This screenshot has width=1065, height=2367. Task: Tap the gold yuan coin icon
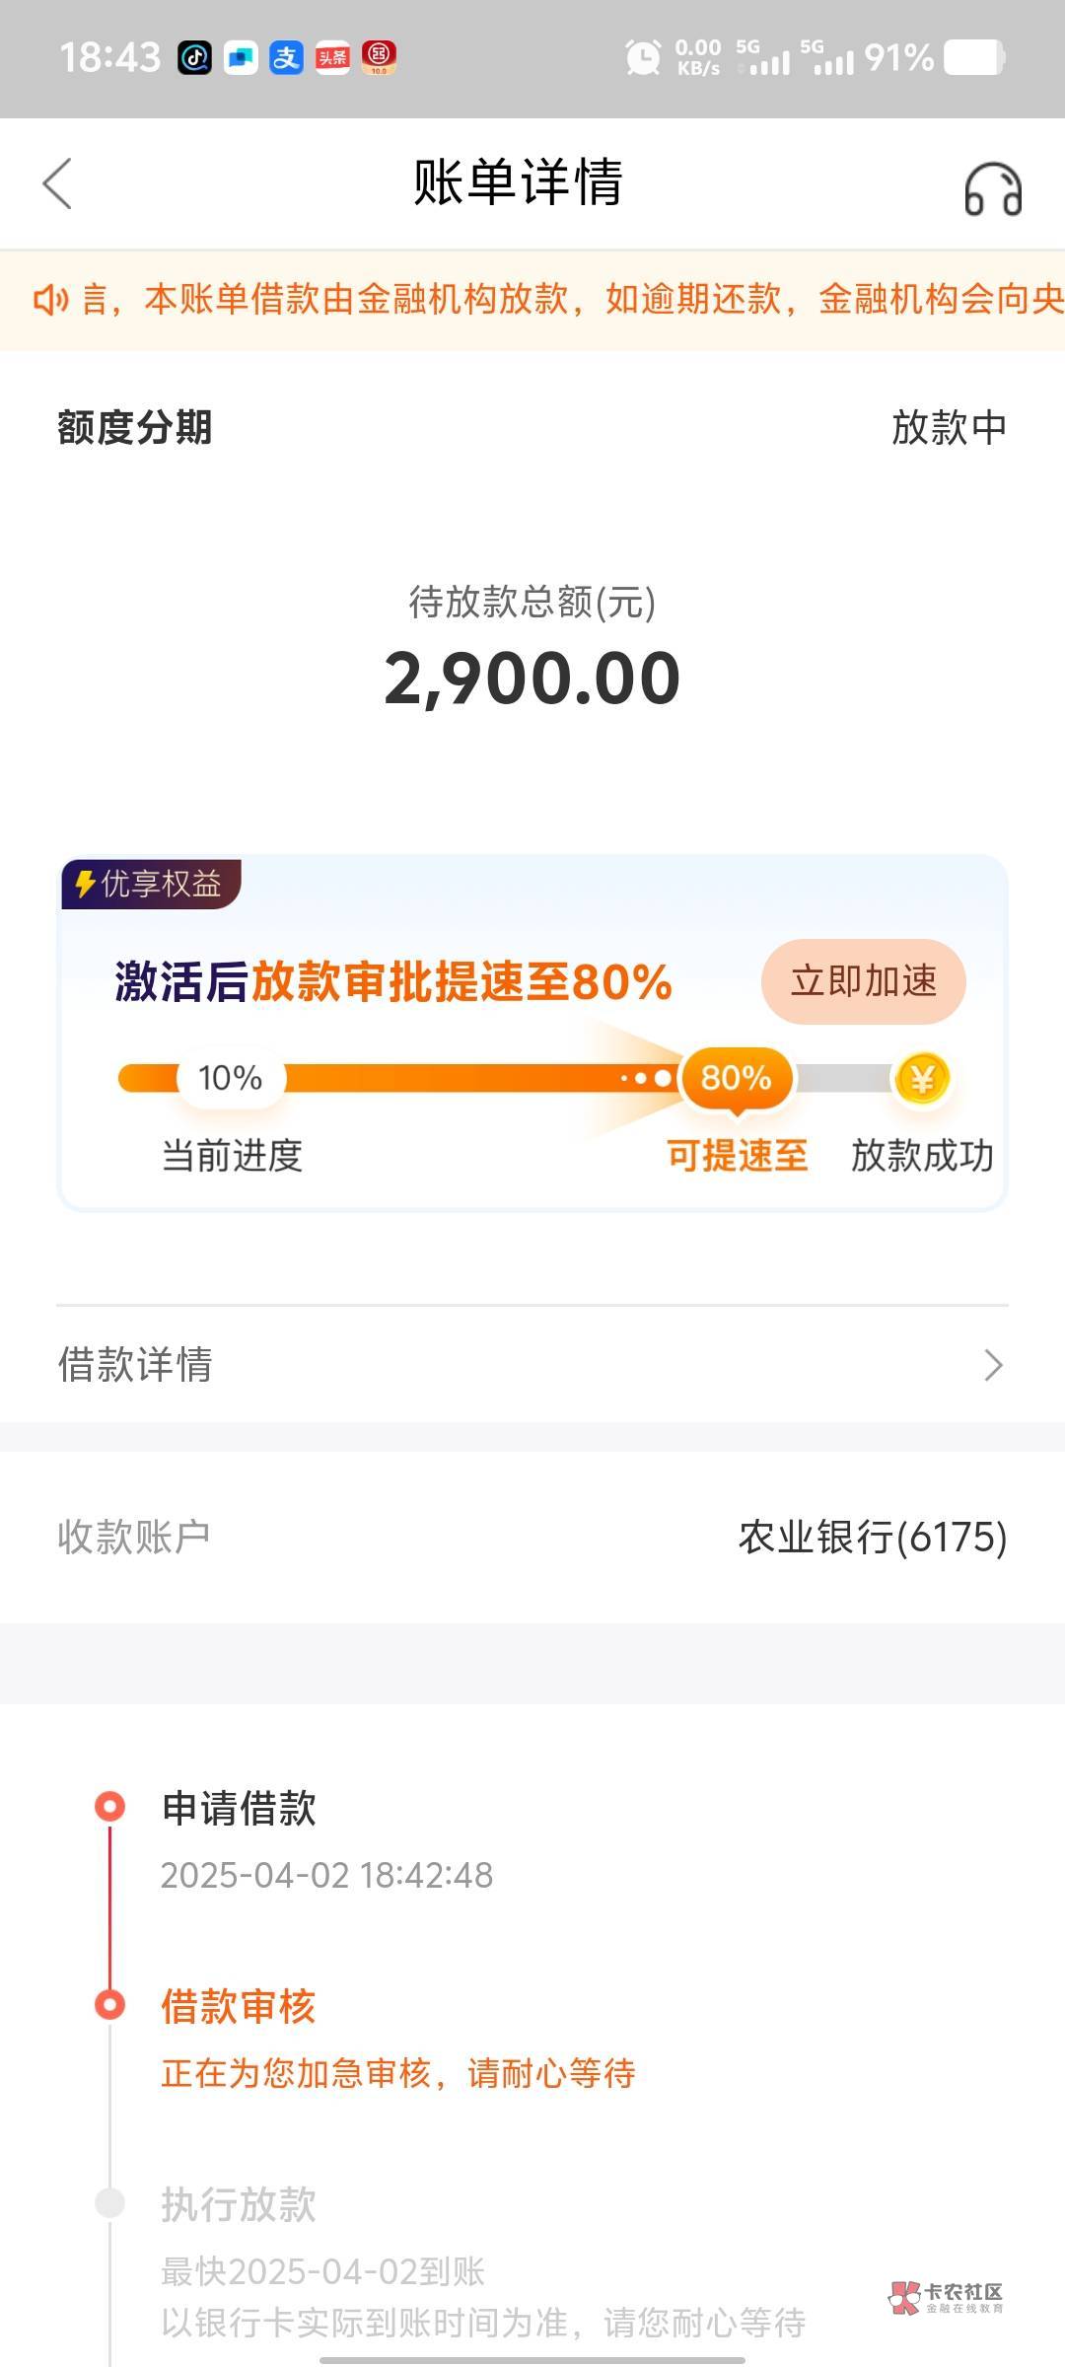coord(921,1078)
